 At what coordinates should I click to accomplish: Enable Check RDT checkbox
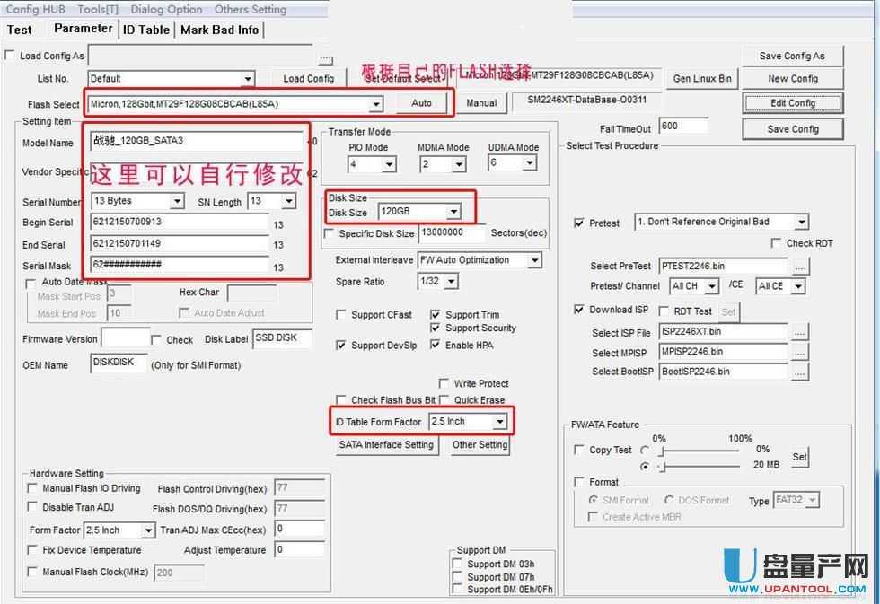tap(776, 243)
